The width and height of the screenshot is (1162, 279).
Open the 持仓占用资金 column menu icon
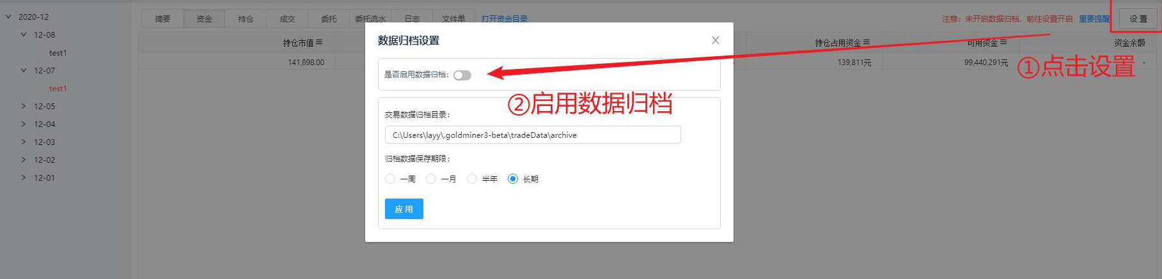pyautogui.click(x=867, y=43)
